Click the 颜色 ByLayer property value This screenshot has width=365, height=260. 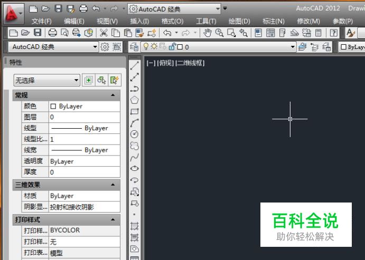click(85, 106)
